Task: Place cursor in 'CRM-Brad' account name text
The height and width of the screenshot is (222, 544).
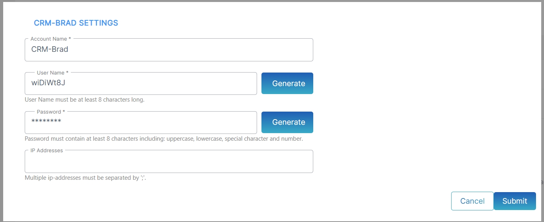Action: click(x=50, y=49)
